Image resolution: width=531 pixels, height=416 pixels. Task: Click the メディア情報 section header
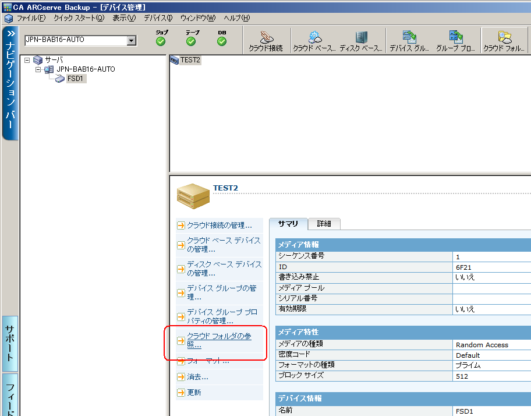tap(403, 245)
